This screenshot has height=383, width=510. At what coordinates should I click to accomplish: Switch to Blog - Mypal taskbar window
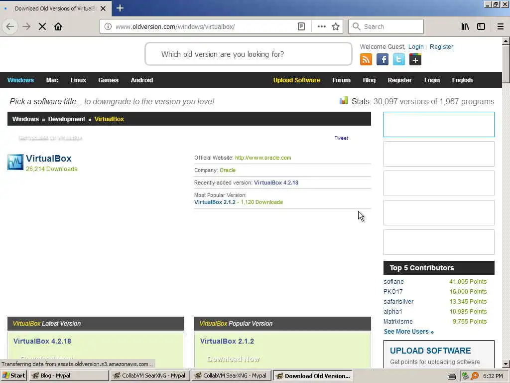click(x=69, y=376)
